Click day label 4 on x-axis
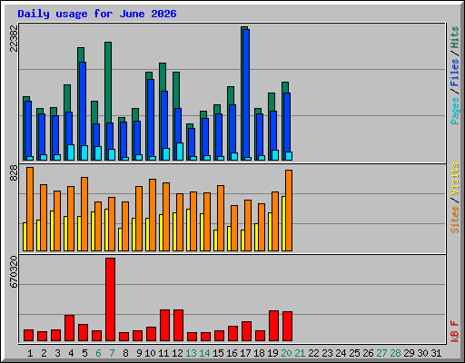 (x=71, y=353)
